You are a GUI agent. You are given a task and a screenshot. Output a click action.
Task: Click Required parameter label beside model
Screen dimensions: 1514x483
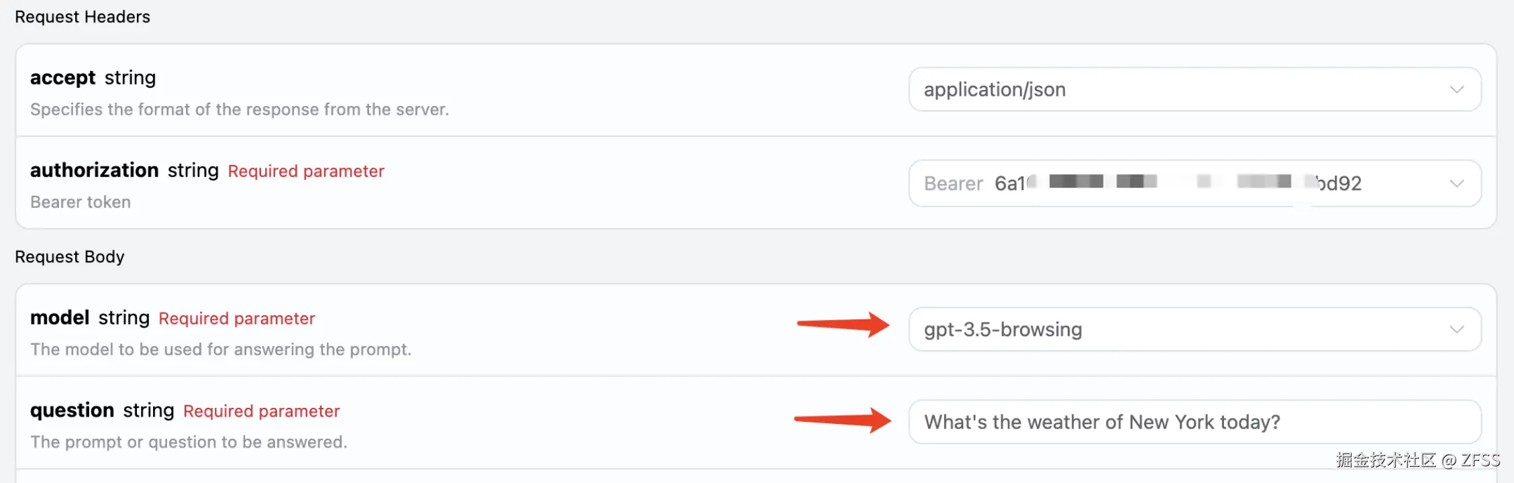[x=237, y=319]
